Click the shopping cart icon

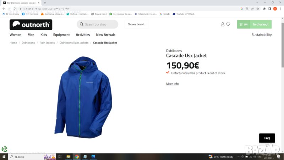point(241,24)
